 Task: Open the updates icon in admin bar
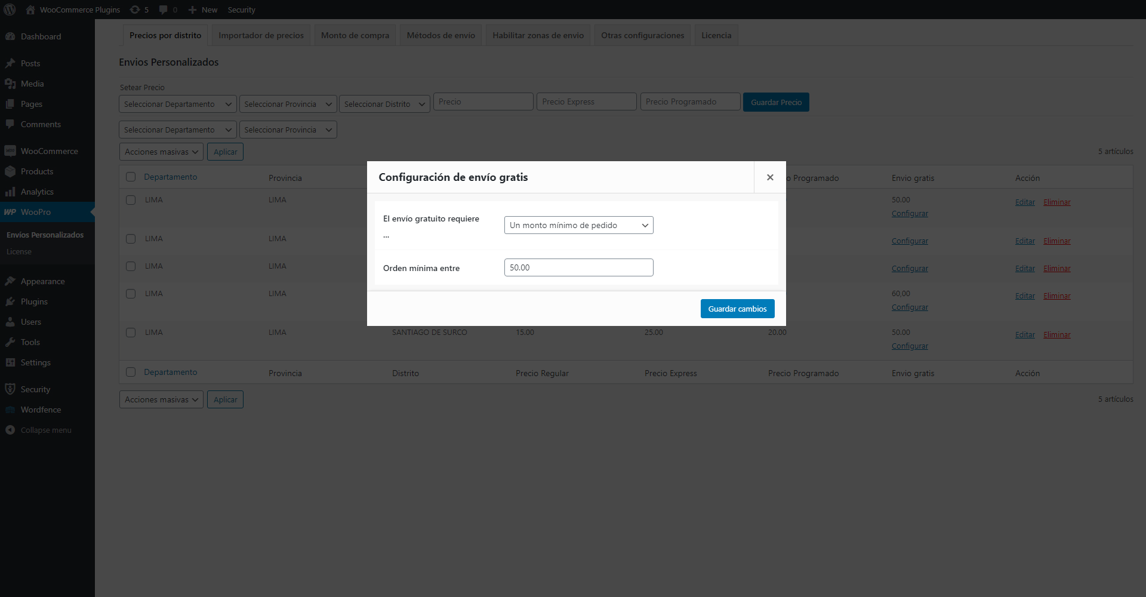135,10
